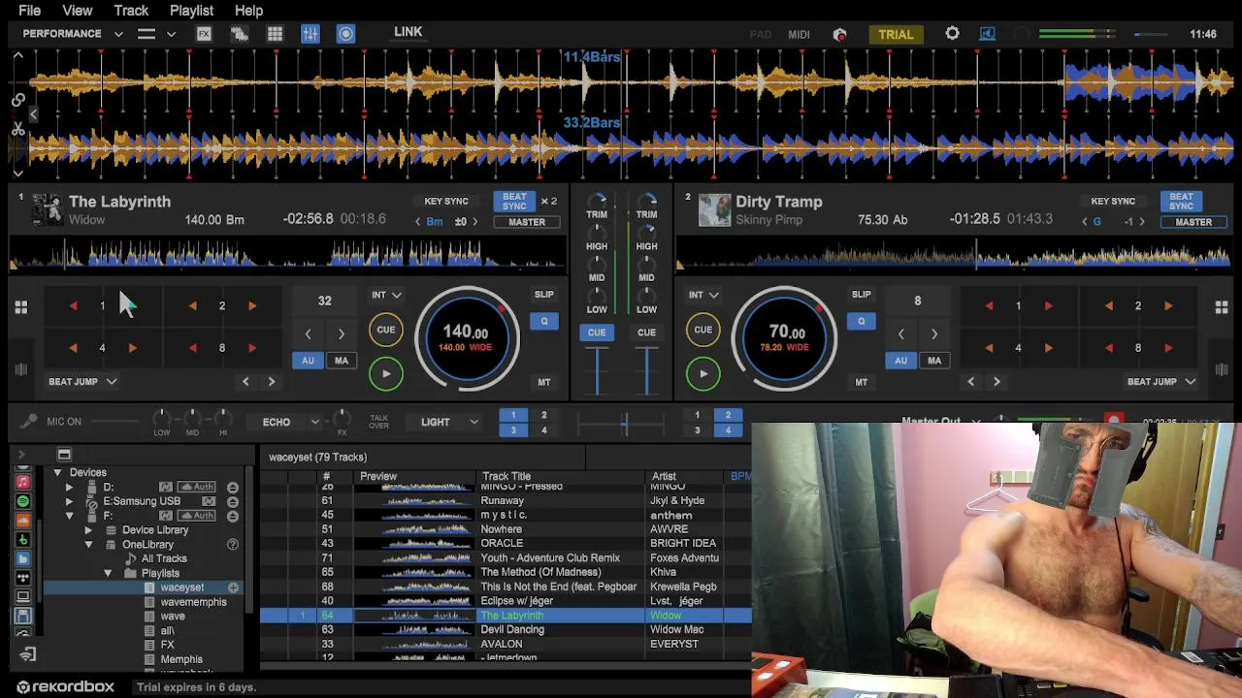Open the computer explorer icon in sidebar
Screen dimensions: 1242x698
tap(23, 596)
